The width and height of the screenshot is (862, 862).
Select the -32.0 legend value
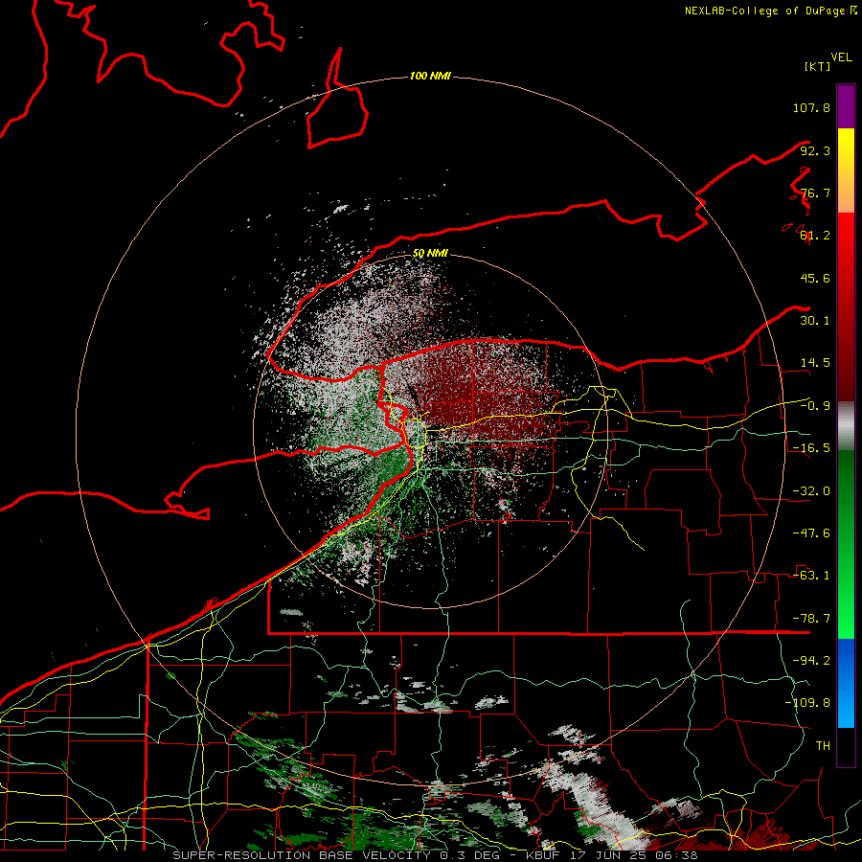coord(811,491)
